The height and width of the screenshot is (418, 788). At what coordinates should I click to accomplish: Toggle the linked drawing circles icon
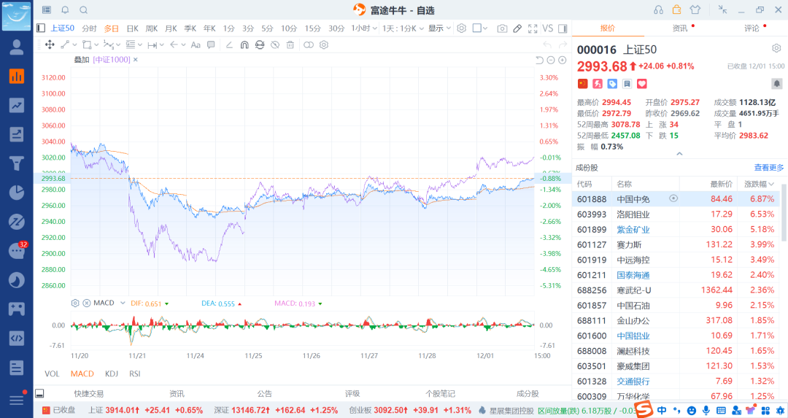308,44
